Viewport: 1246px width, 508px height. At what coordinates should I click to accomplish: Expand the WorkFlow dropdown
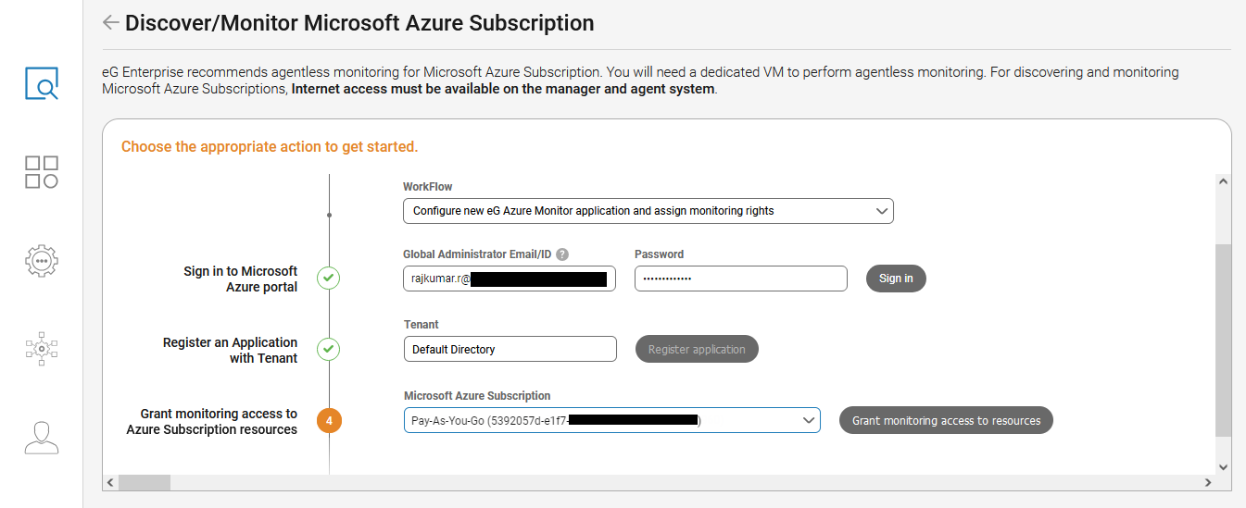648,211
